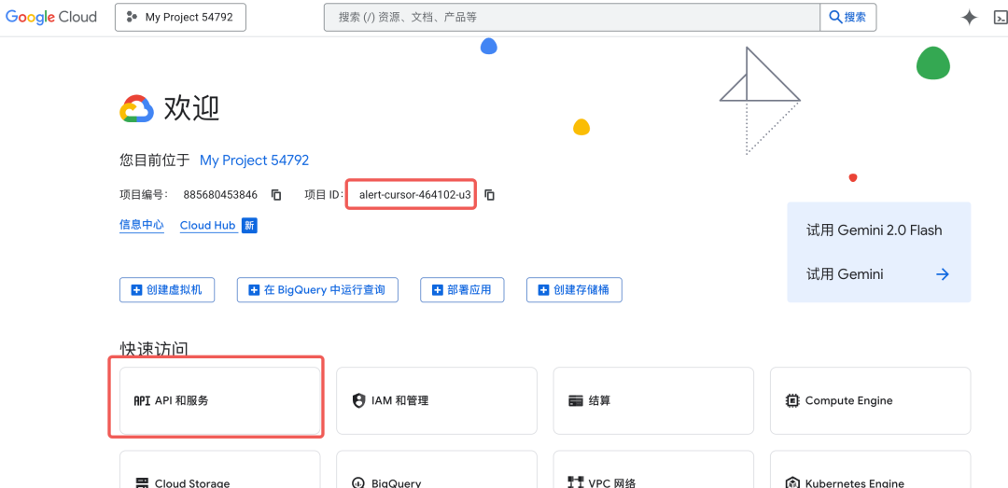The height and width of the screenshot is (488, 1008).
Task: Click the 结算 billing card icon
Action: (575, 400)
